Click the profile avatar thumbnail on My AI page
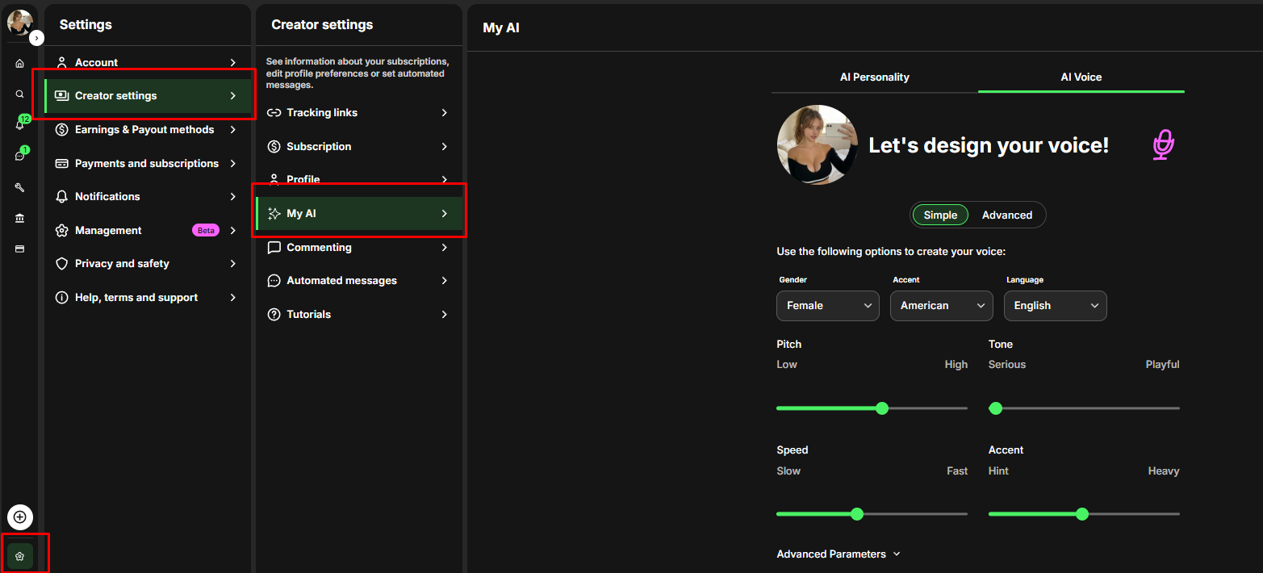Image resolution: width=1263 pixels, height=573 pixels. pos(817,145)
